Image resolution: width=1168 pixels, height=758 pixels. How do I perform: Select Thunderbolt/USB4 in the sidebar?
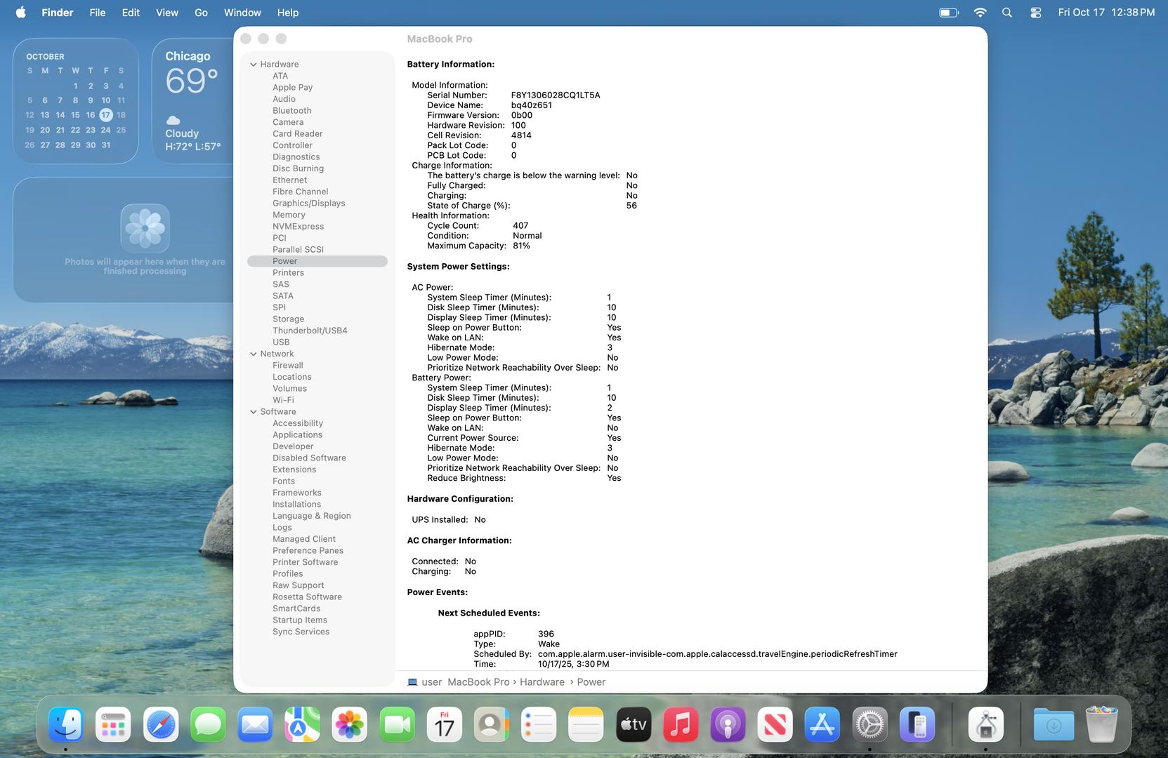click(310, 331)
